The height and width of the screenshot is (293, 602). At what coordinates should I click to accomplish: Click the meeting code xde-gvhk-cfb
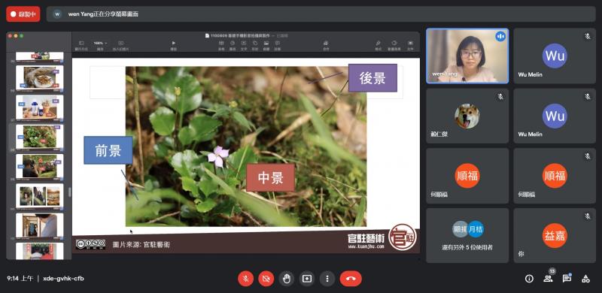63,279
